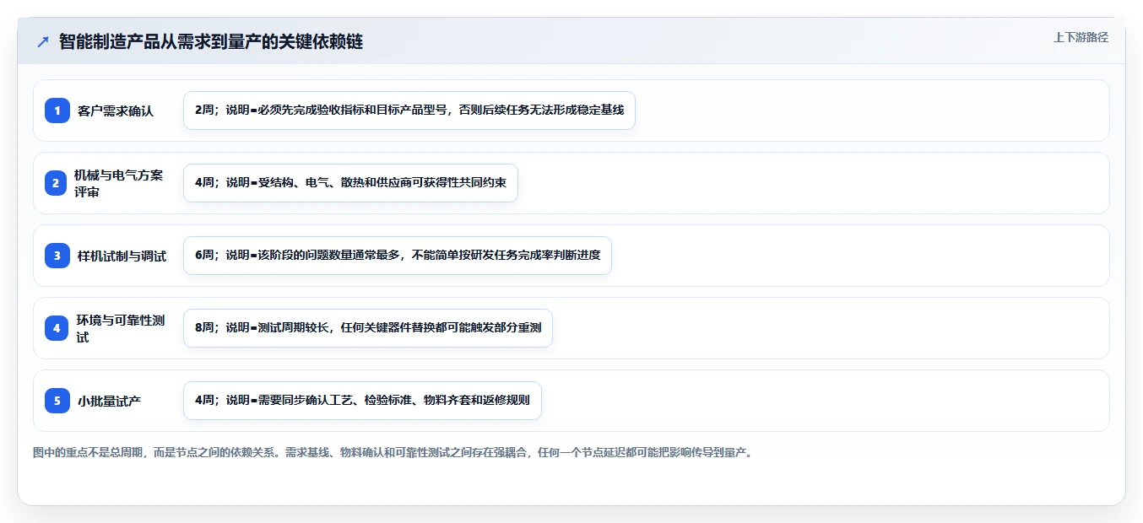The width and height of the screenshot is (1143, 523).
Task: Click the step 1 number badge
Action: [x=57, y=111]
